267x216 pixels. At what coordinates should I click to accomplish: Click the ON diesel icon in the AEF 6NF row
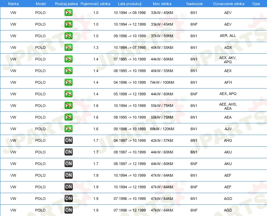coord(68,187)
